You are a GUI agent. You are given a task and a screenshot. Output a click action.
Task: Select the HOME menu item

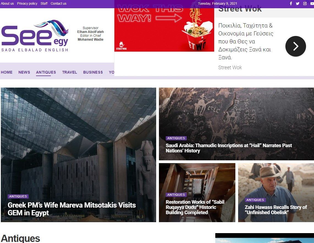(7, 72)
